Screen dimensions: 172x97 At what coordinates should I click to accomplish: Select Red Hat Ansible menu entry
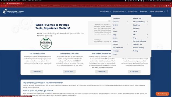(118, 48)
